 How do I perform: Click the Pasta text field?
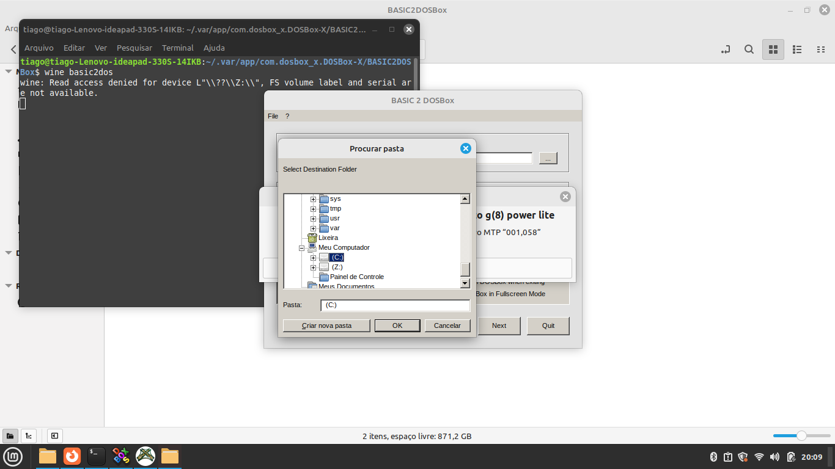[395, 305]
